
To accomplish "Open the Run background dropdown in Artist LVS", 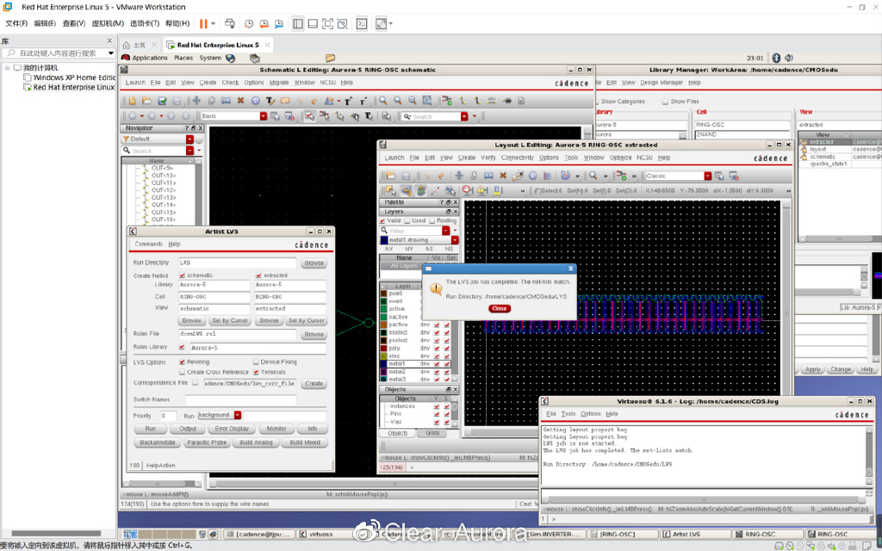I will coord(238,415).
